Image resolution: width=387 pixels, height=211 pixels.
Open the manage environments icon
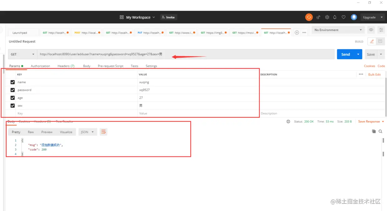pos(381,30)
